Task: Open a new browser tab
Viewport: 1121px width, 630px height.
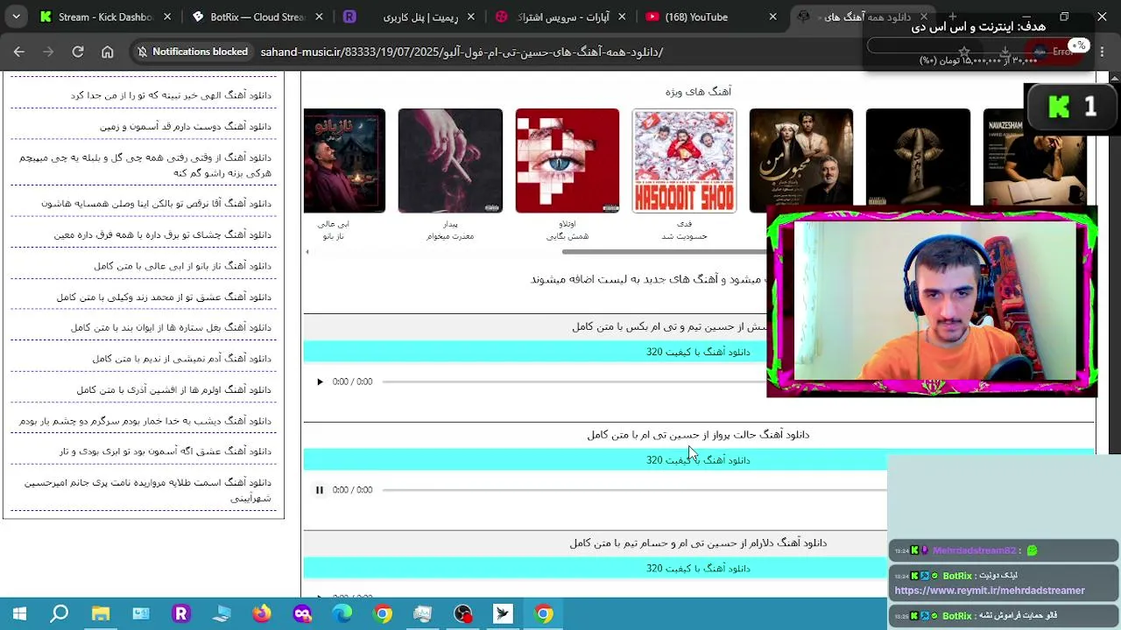Action: click(953, 17)
